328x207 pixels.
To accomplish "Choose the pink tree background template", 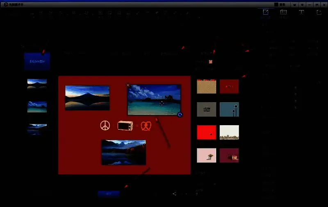I will tap(206, 155).
